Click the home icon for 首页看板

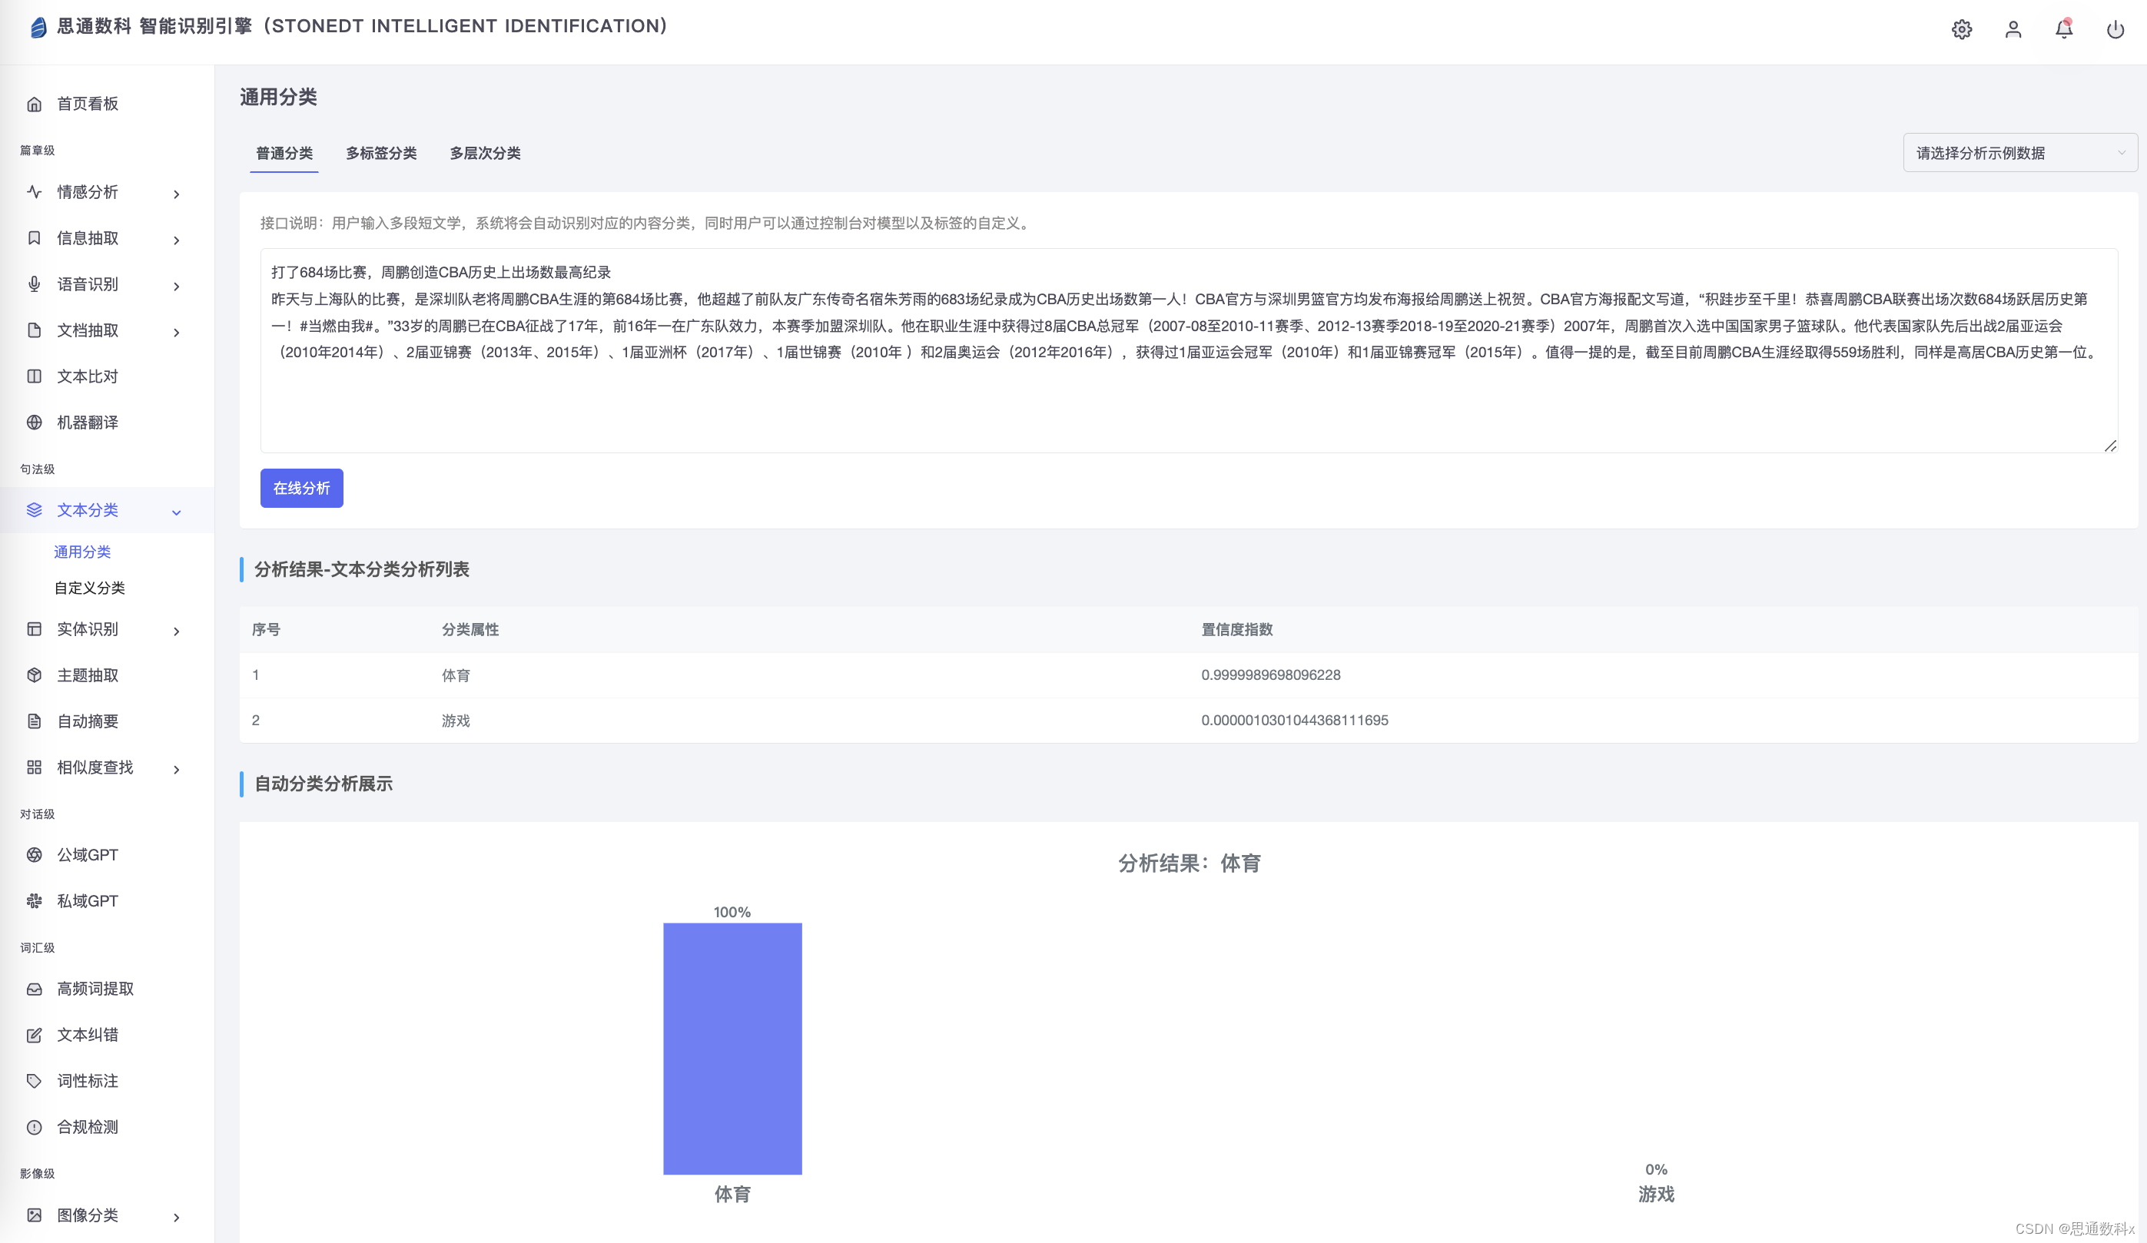pos(34,104)
